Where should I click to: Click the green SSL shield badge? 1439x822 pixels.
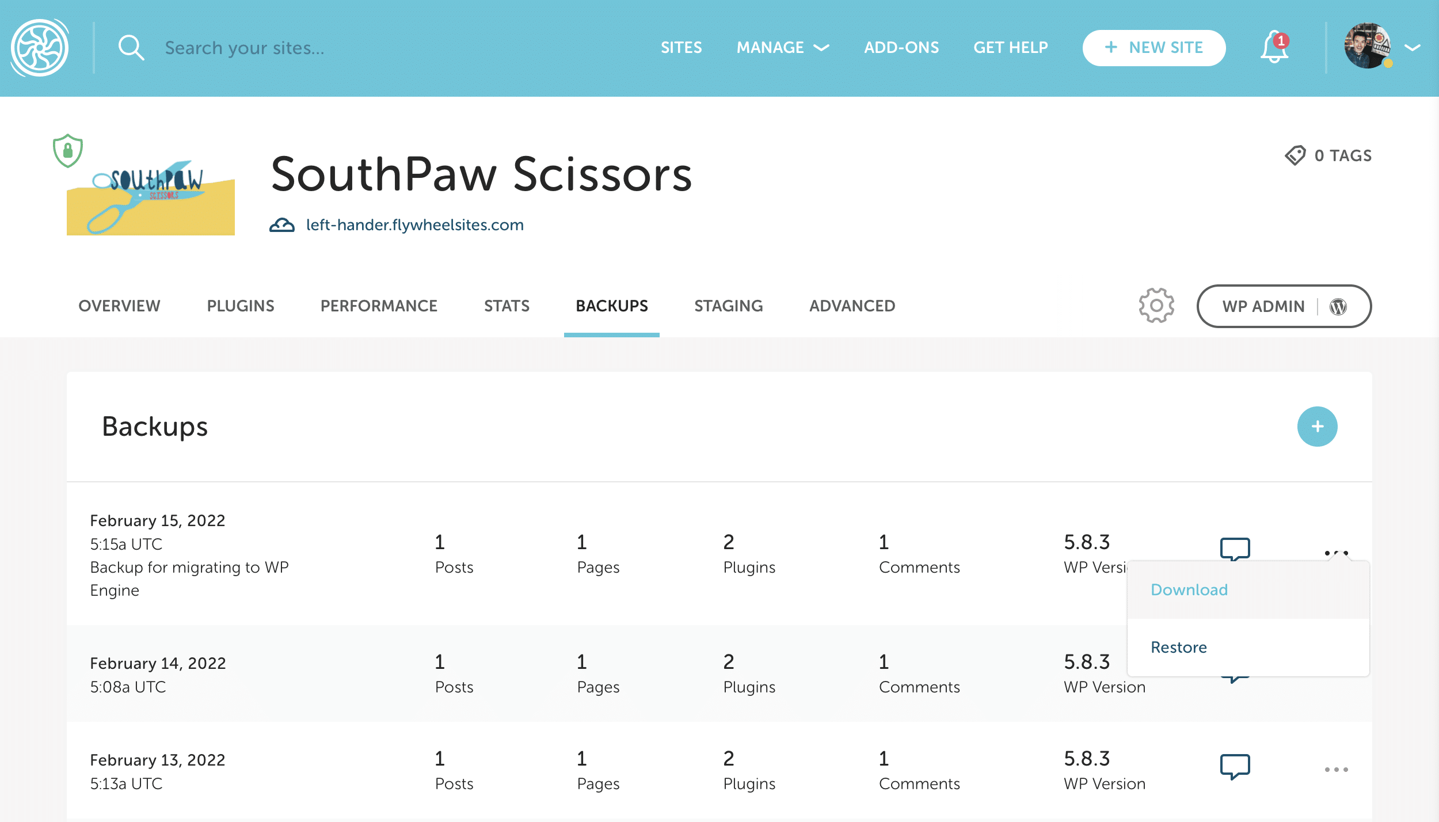pyautogui.click(x=68, y=151)
